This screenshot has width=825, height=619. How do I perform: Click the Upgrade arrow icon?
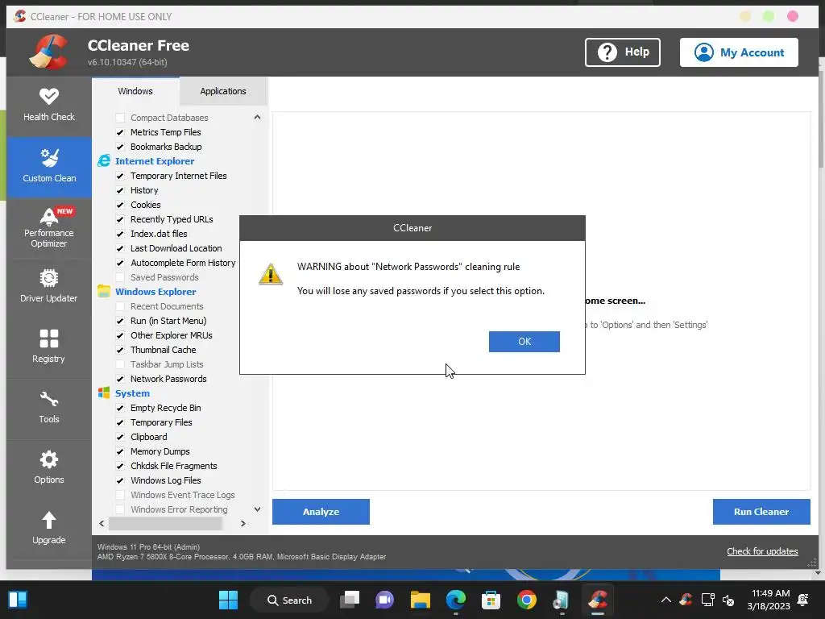pos(49,520)
